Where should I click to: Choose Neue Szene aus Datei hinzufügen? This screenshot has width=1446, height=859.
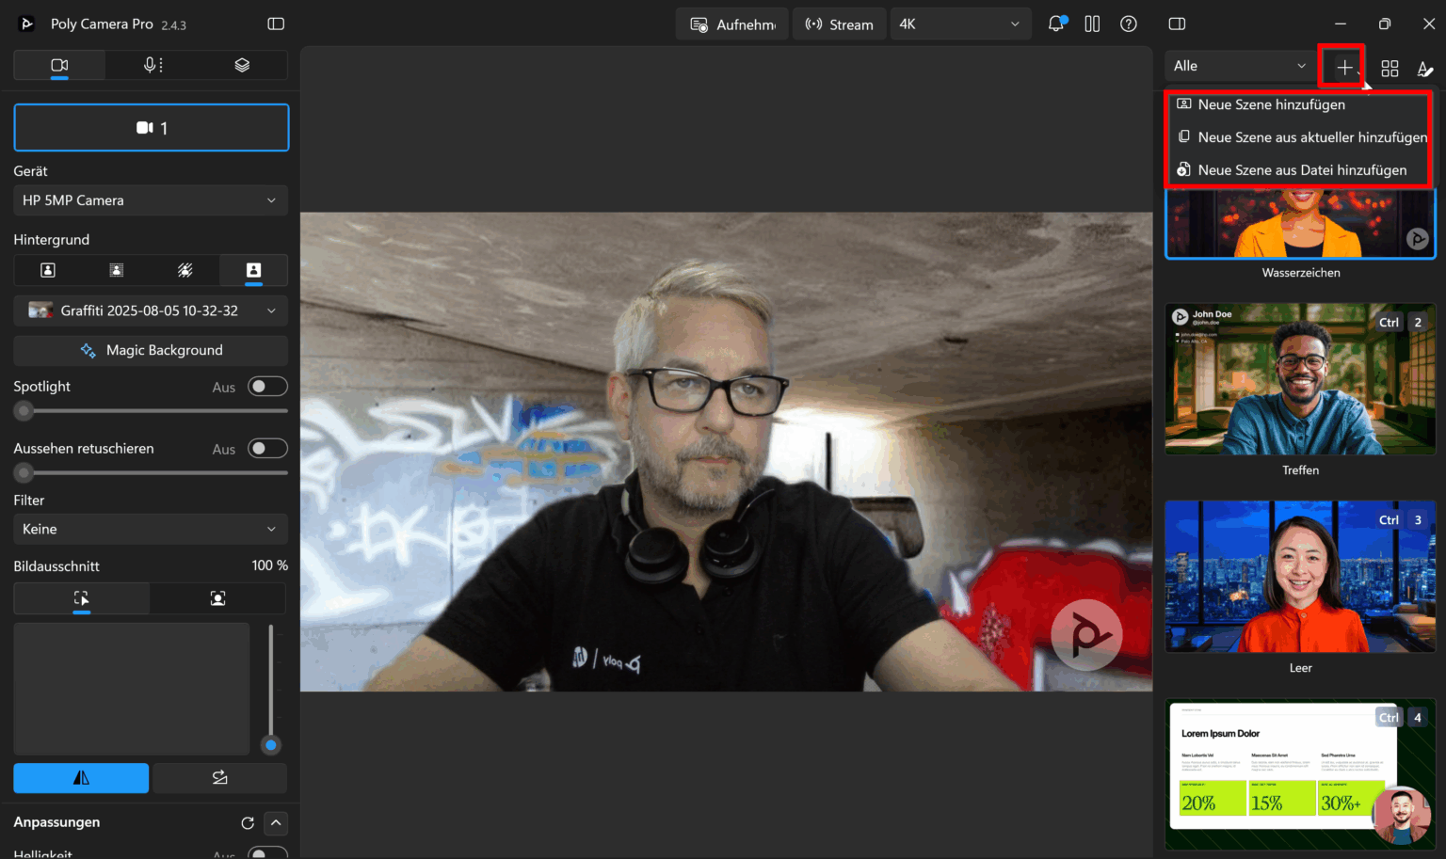[x=1298, y=170]
